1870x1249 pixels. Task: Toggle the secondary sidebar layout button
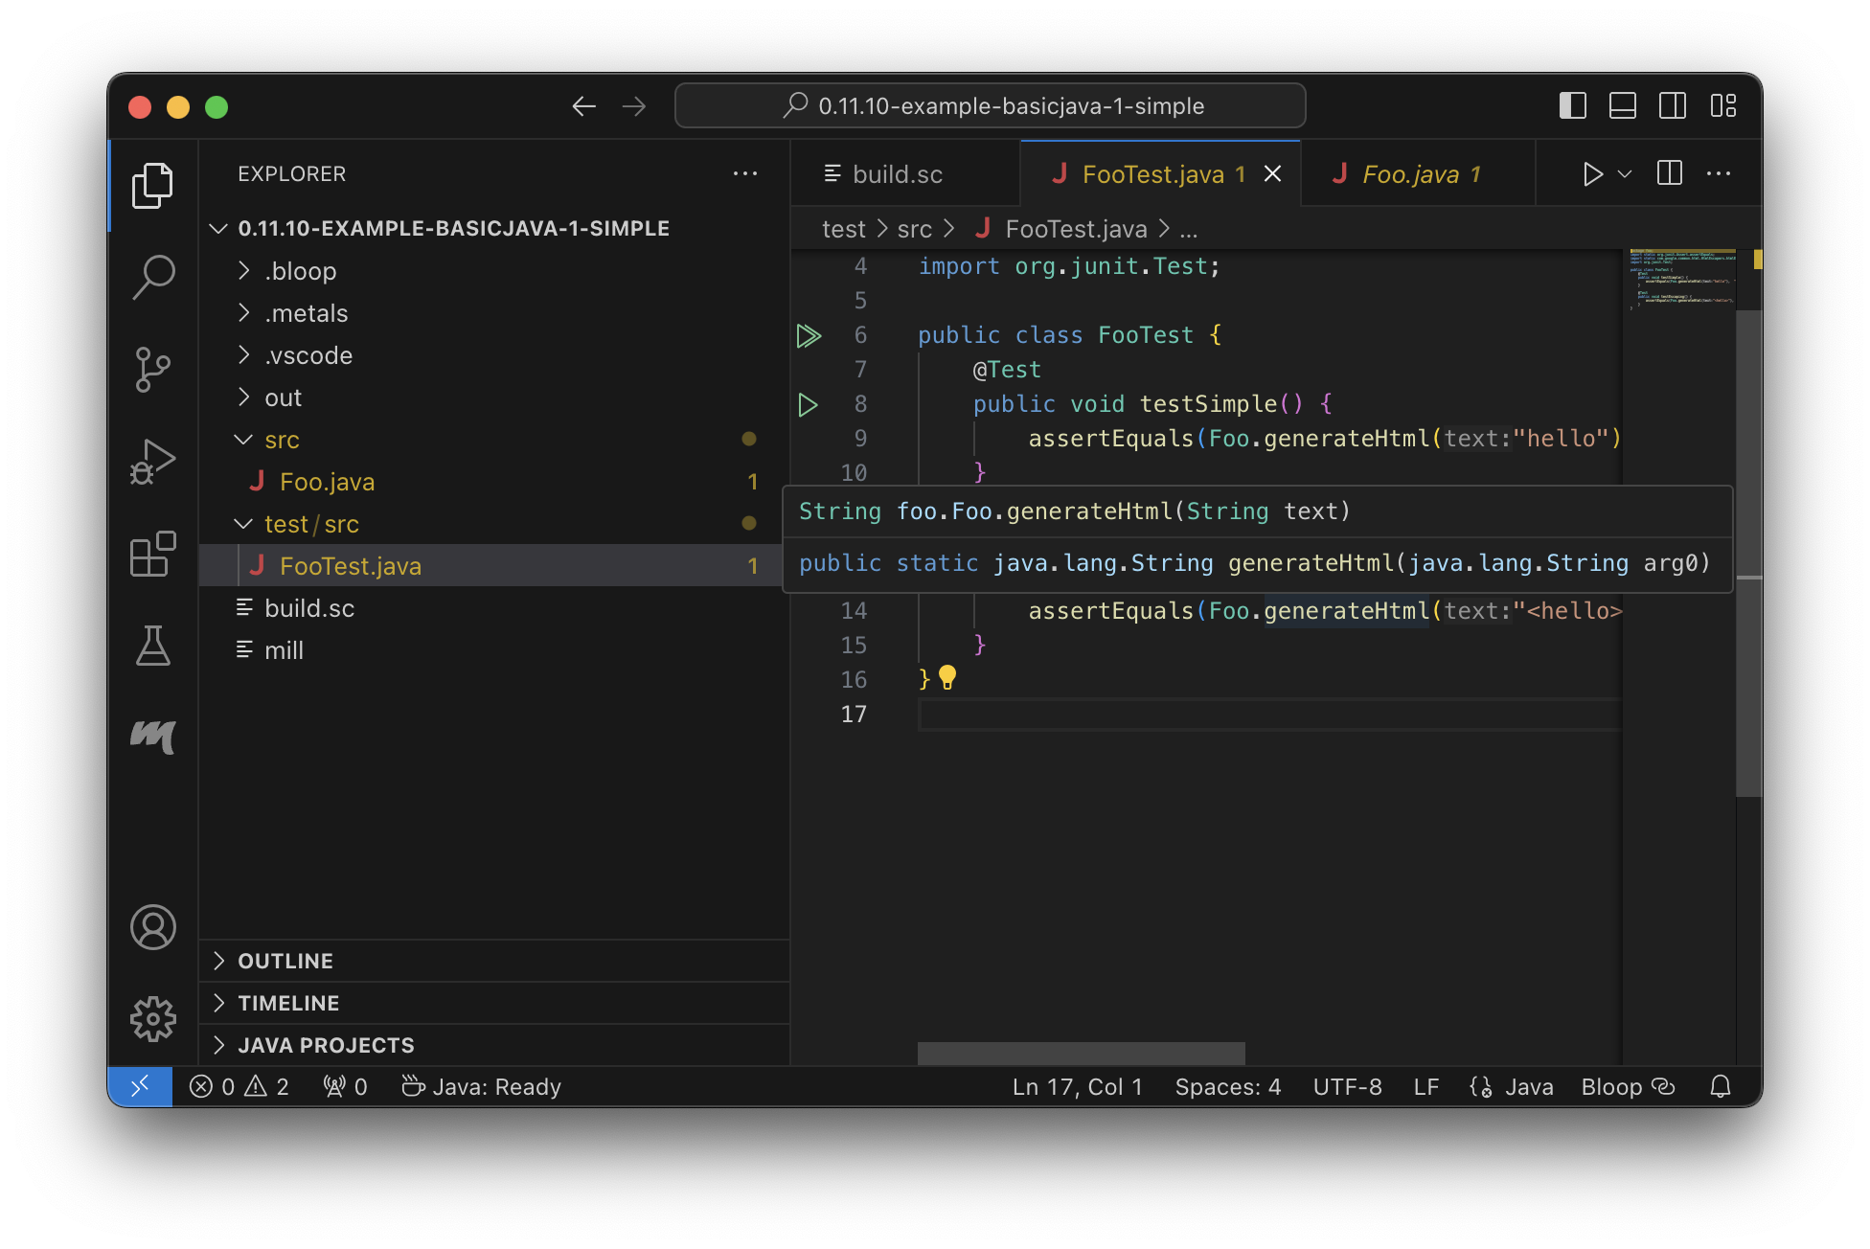(x=1674, y=106)
